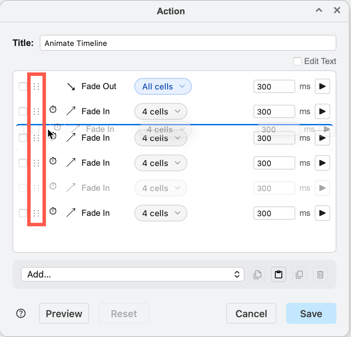The width and height of the screenshot is (351, 337).
Task: Collapse the Action dialog with the up chevron
Action: [319, 10]
